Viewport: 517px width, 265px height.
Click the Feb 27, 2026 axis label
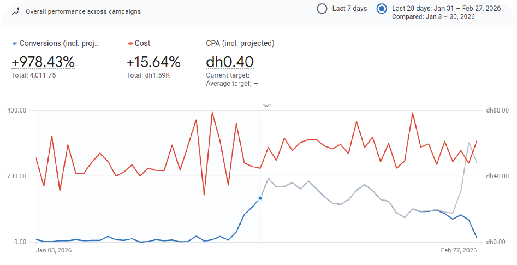point(459,250)
